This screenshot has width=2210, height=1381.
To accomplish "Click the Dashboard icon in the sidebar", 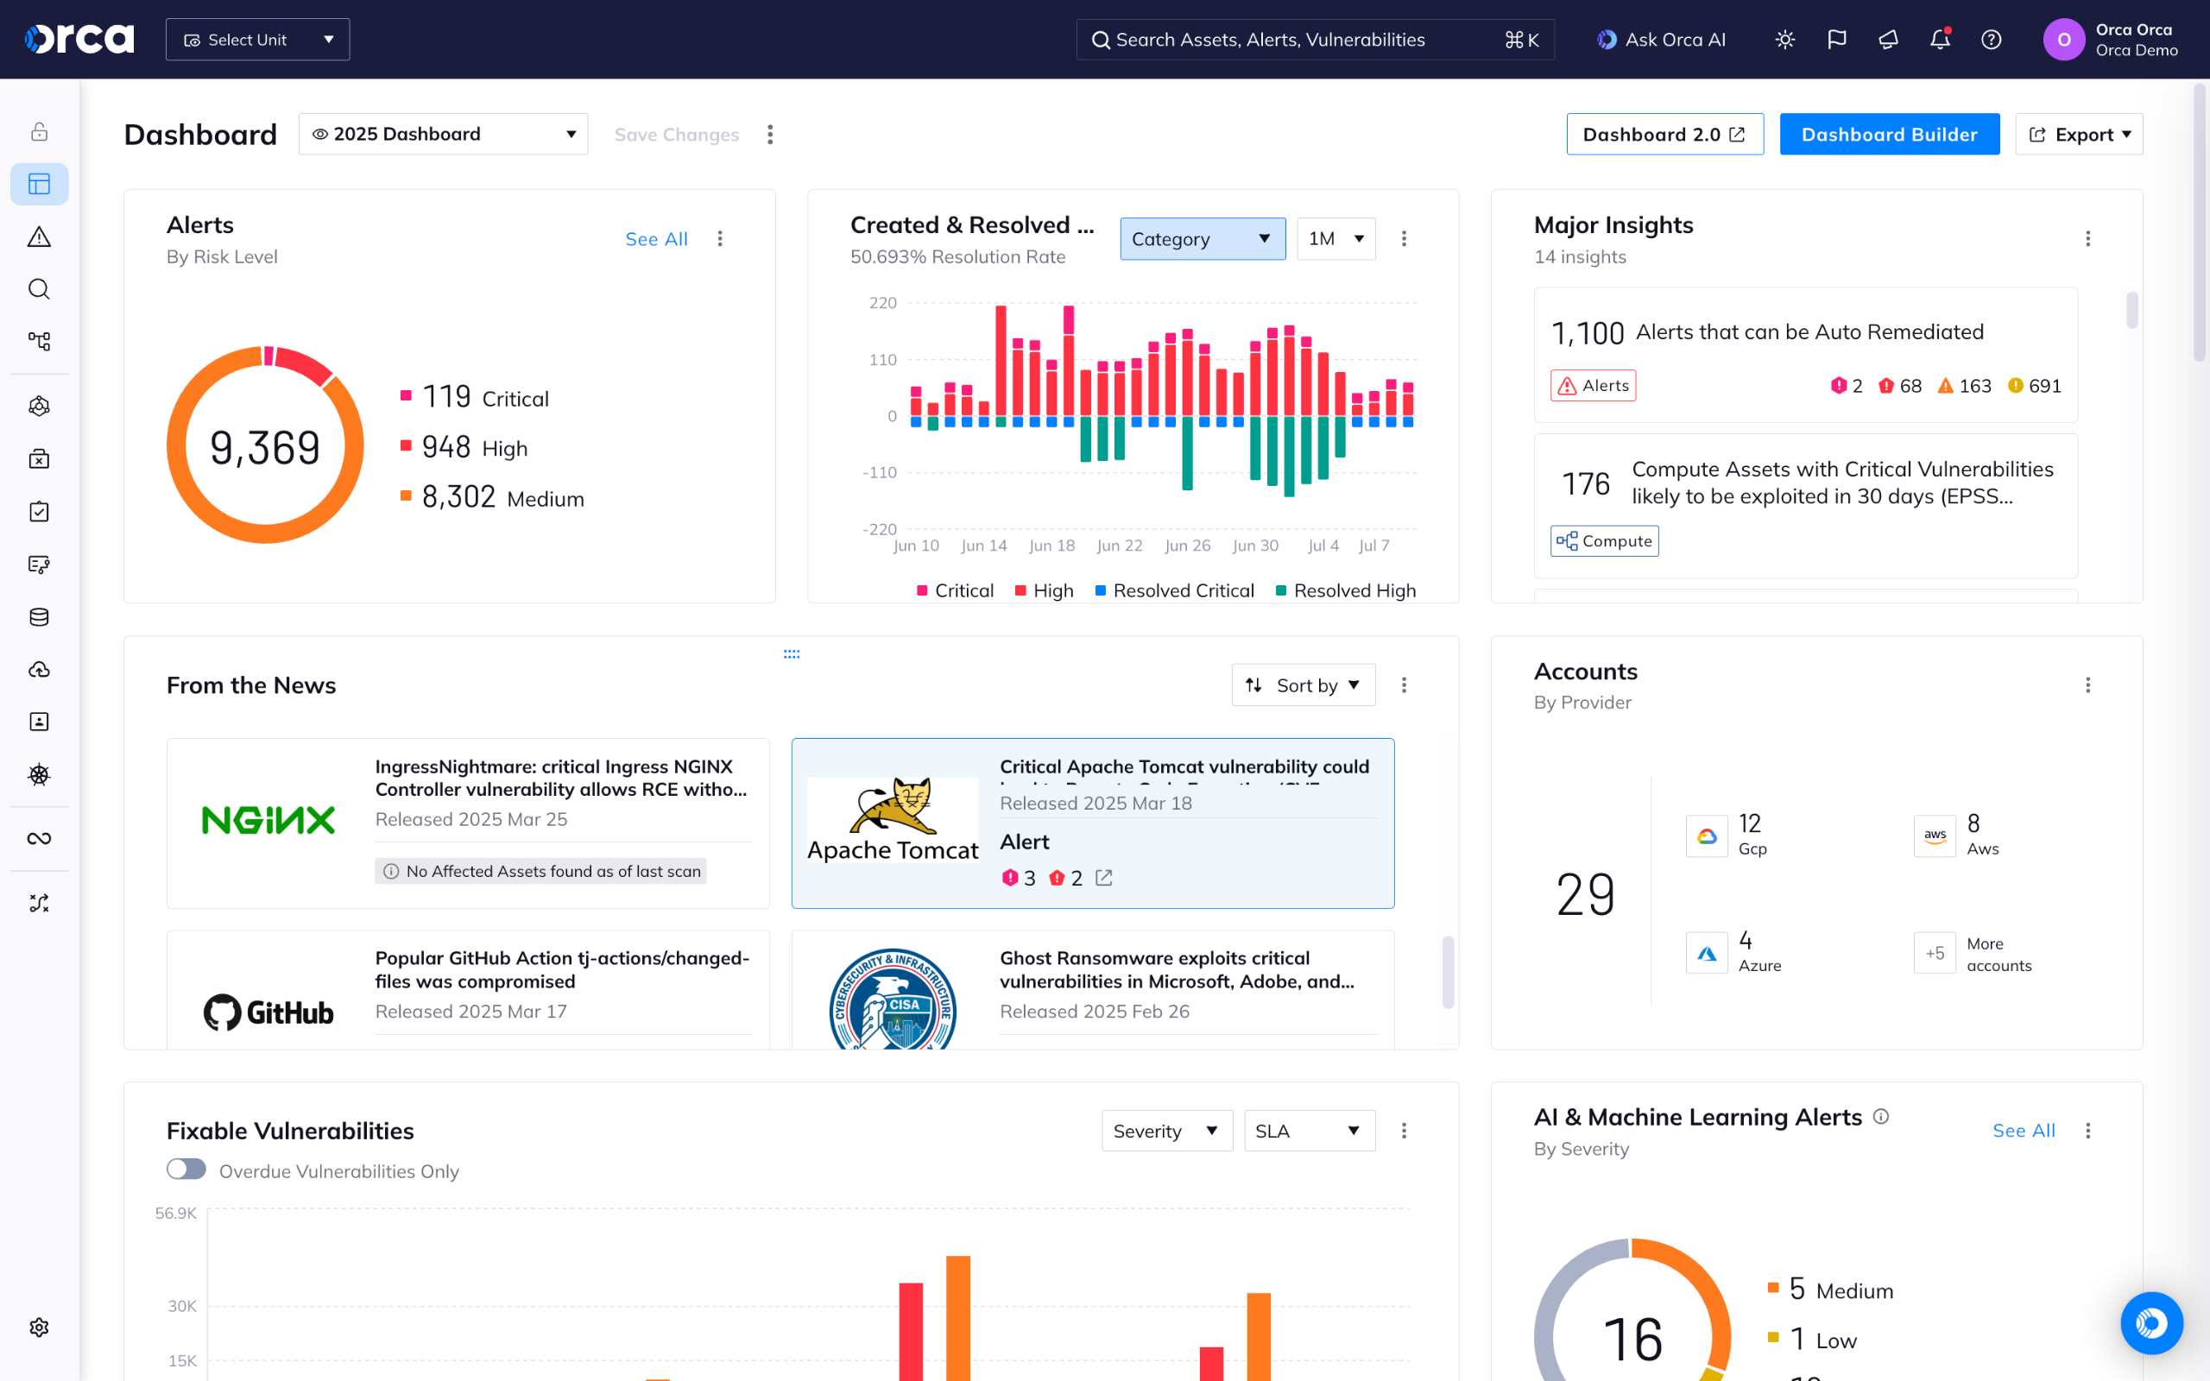I will point(38,185).
